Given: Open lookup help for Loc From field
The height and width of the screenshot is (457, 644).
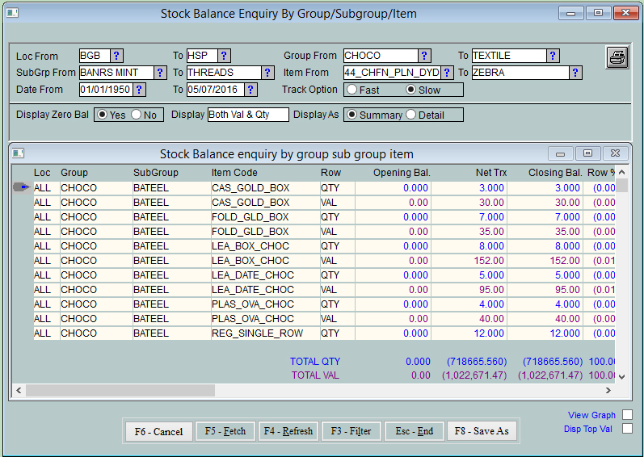Looking at the screenshot, I should (116, 56).
